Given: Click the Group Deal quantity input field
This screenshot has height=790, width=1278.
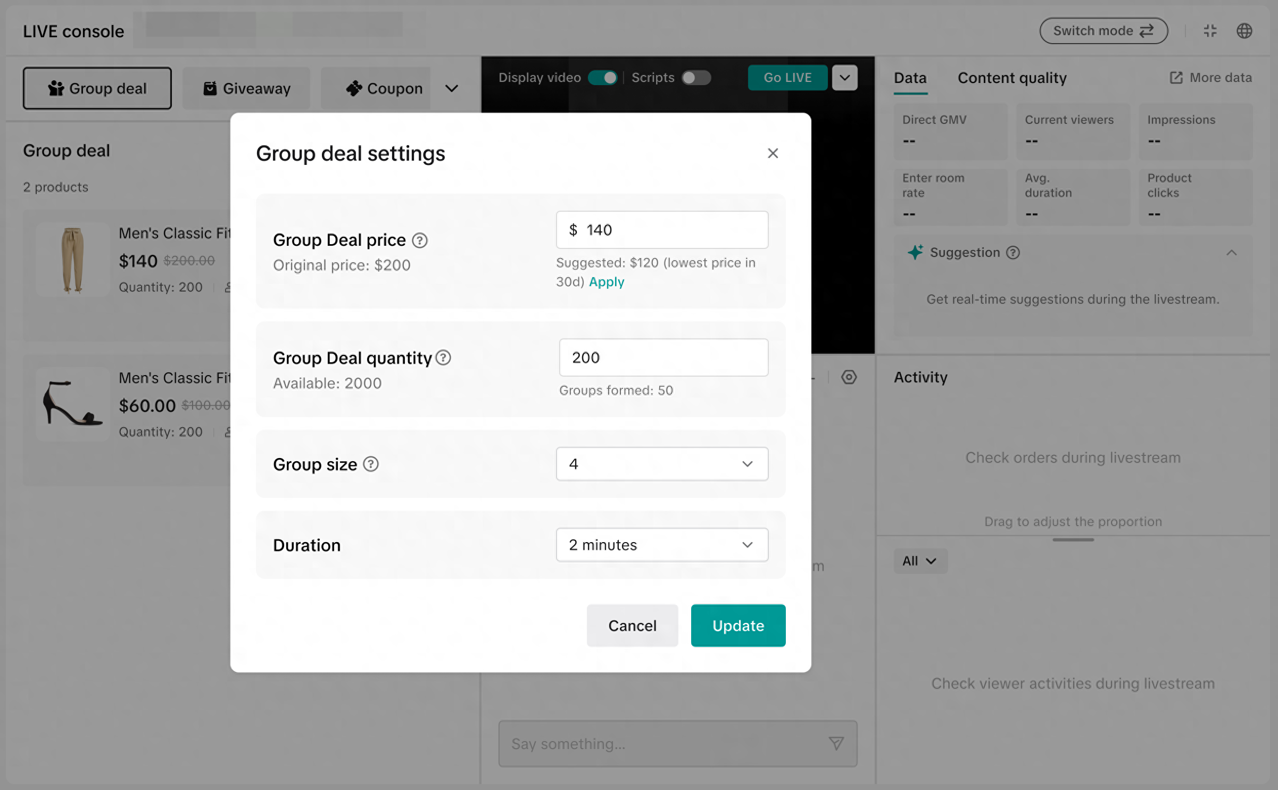Looking at the screenshot, I should [x=663, y=357].
